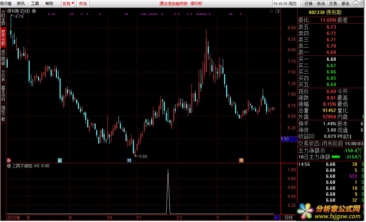Select the 分时走势 side tab
366x222 pixels.
pos(3,18)
